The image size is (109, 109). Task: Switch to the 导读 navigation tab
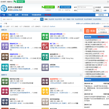(x=10, y=15)
